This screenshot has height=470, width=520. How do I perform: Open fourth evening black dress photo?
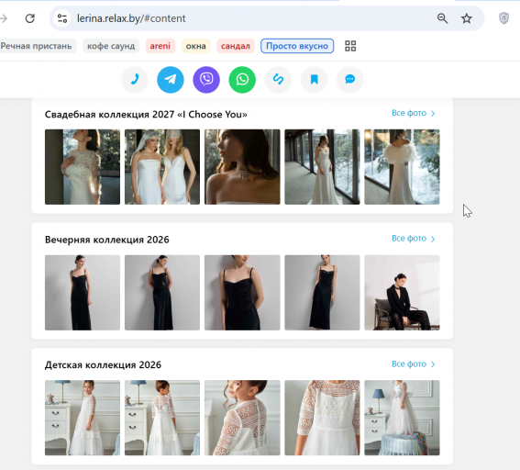click(x=322, y=293)
